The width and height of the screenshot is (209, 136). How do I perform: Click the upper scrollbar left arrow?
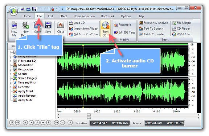point(59,115)
